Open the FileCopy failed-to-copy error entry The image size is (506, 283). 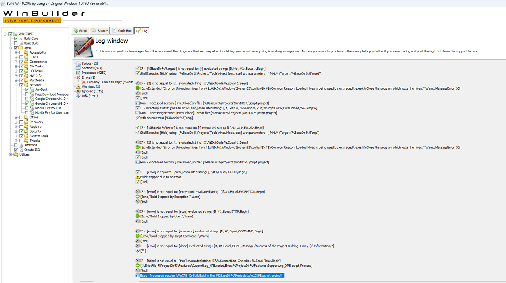click(110, 82)
